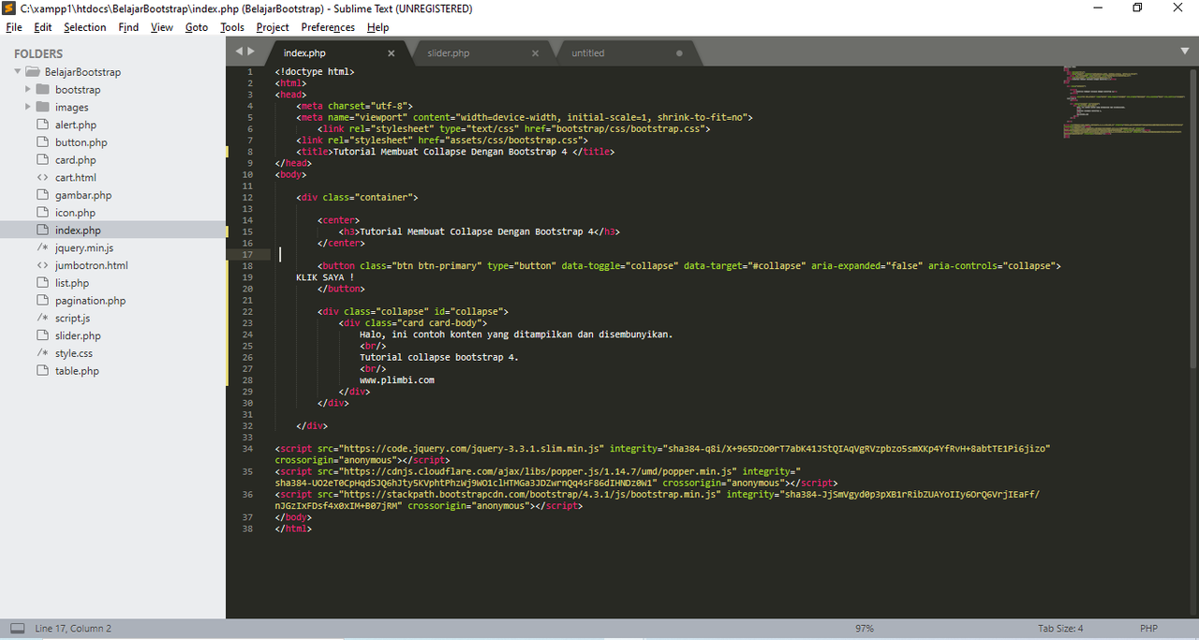Open the Selection menu
This screenshot has width=1199, height=640.
point(85,27)
